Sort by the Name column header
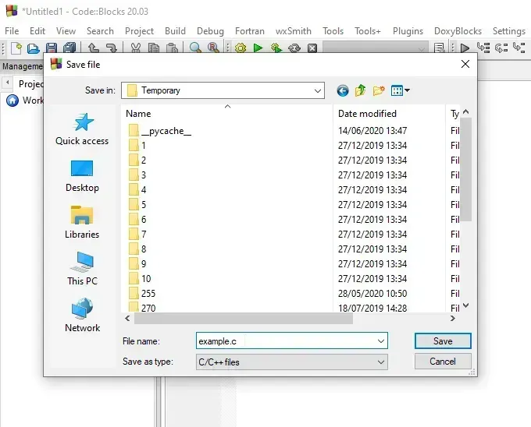531x427 pixels. coord(227,114)
